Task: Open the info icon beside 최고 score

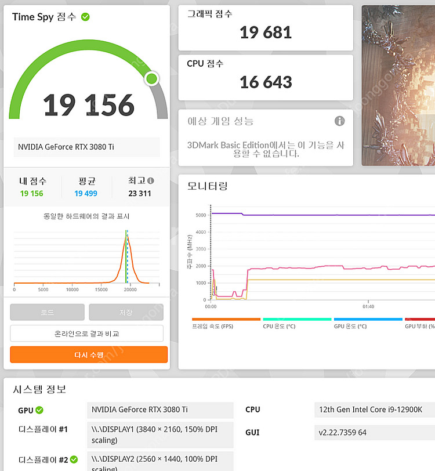Action: (x=151, y=181)
